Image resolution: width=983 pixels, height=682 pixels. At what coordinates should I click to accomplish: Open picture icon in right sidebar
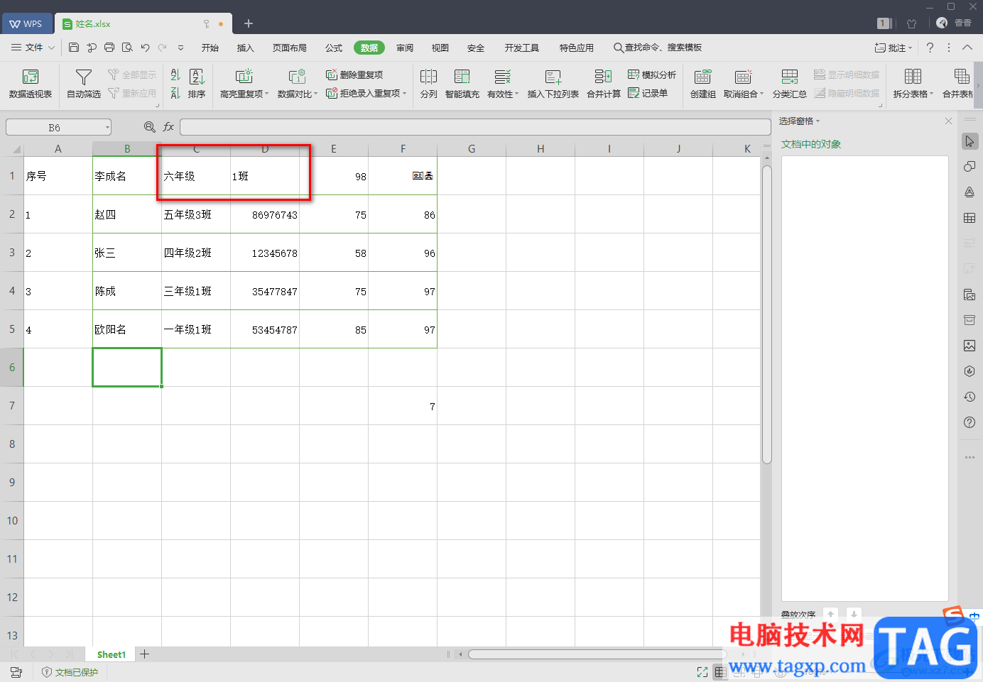970,346
